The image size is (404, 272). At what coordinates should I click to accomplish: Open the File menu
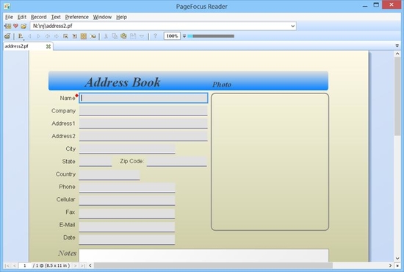click(x=9, y=17)
